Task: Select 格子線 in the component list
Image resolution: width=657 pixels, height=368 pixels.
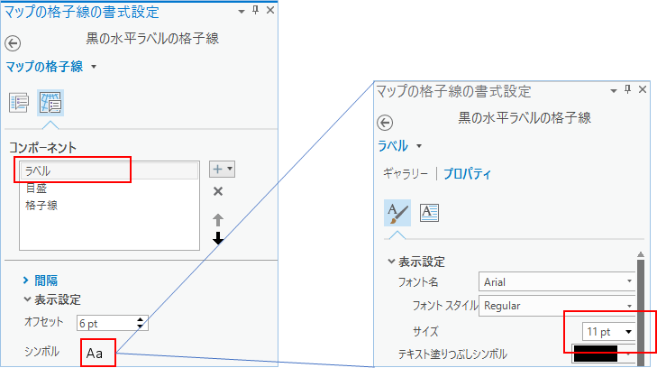Action: tap(41, 206)
